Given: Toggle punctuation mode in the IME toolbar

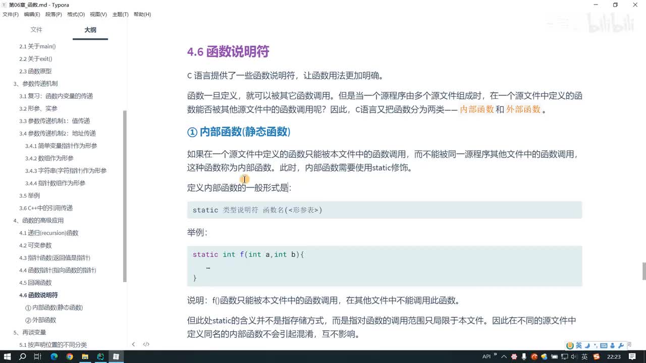Looking at the screenshot, I should click(596, 346).
